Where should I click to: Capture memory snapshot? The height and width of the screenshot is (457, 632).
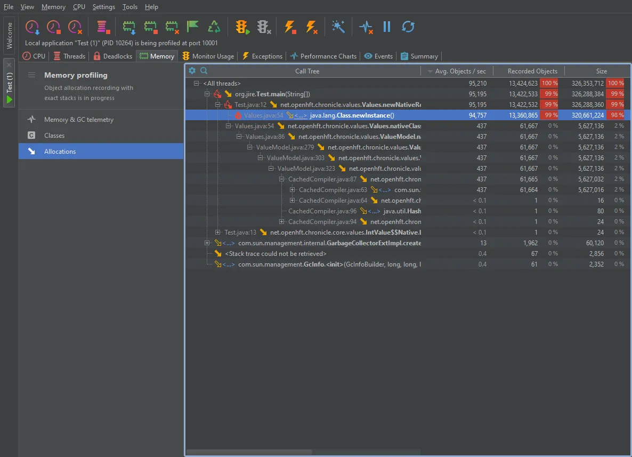[x=129, y=27]
